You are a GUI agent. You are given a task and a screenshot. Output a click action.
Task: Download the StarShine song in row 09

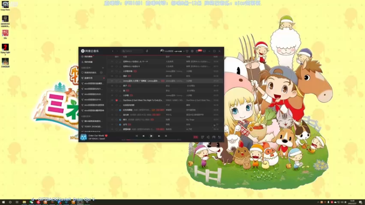pos(120,100)
